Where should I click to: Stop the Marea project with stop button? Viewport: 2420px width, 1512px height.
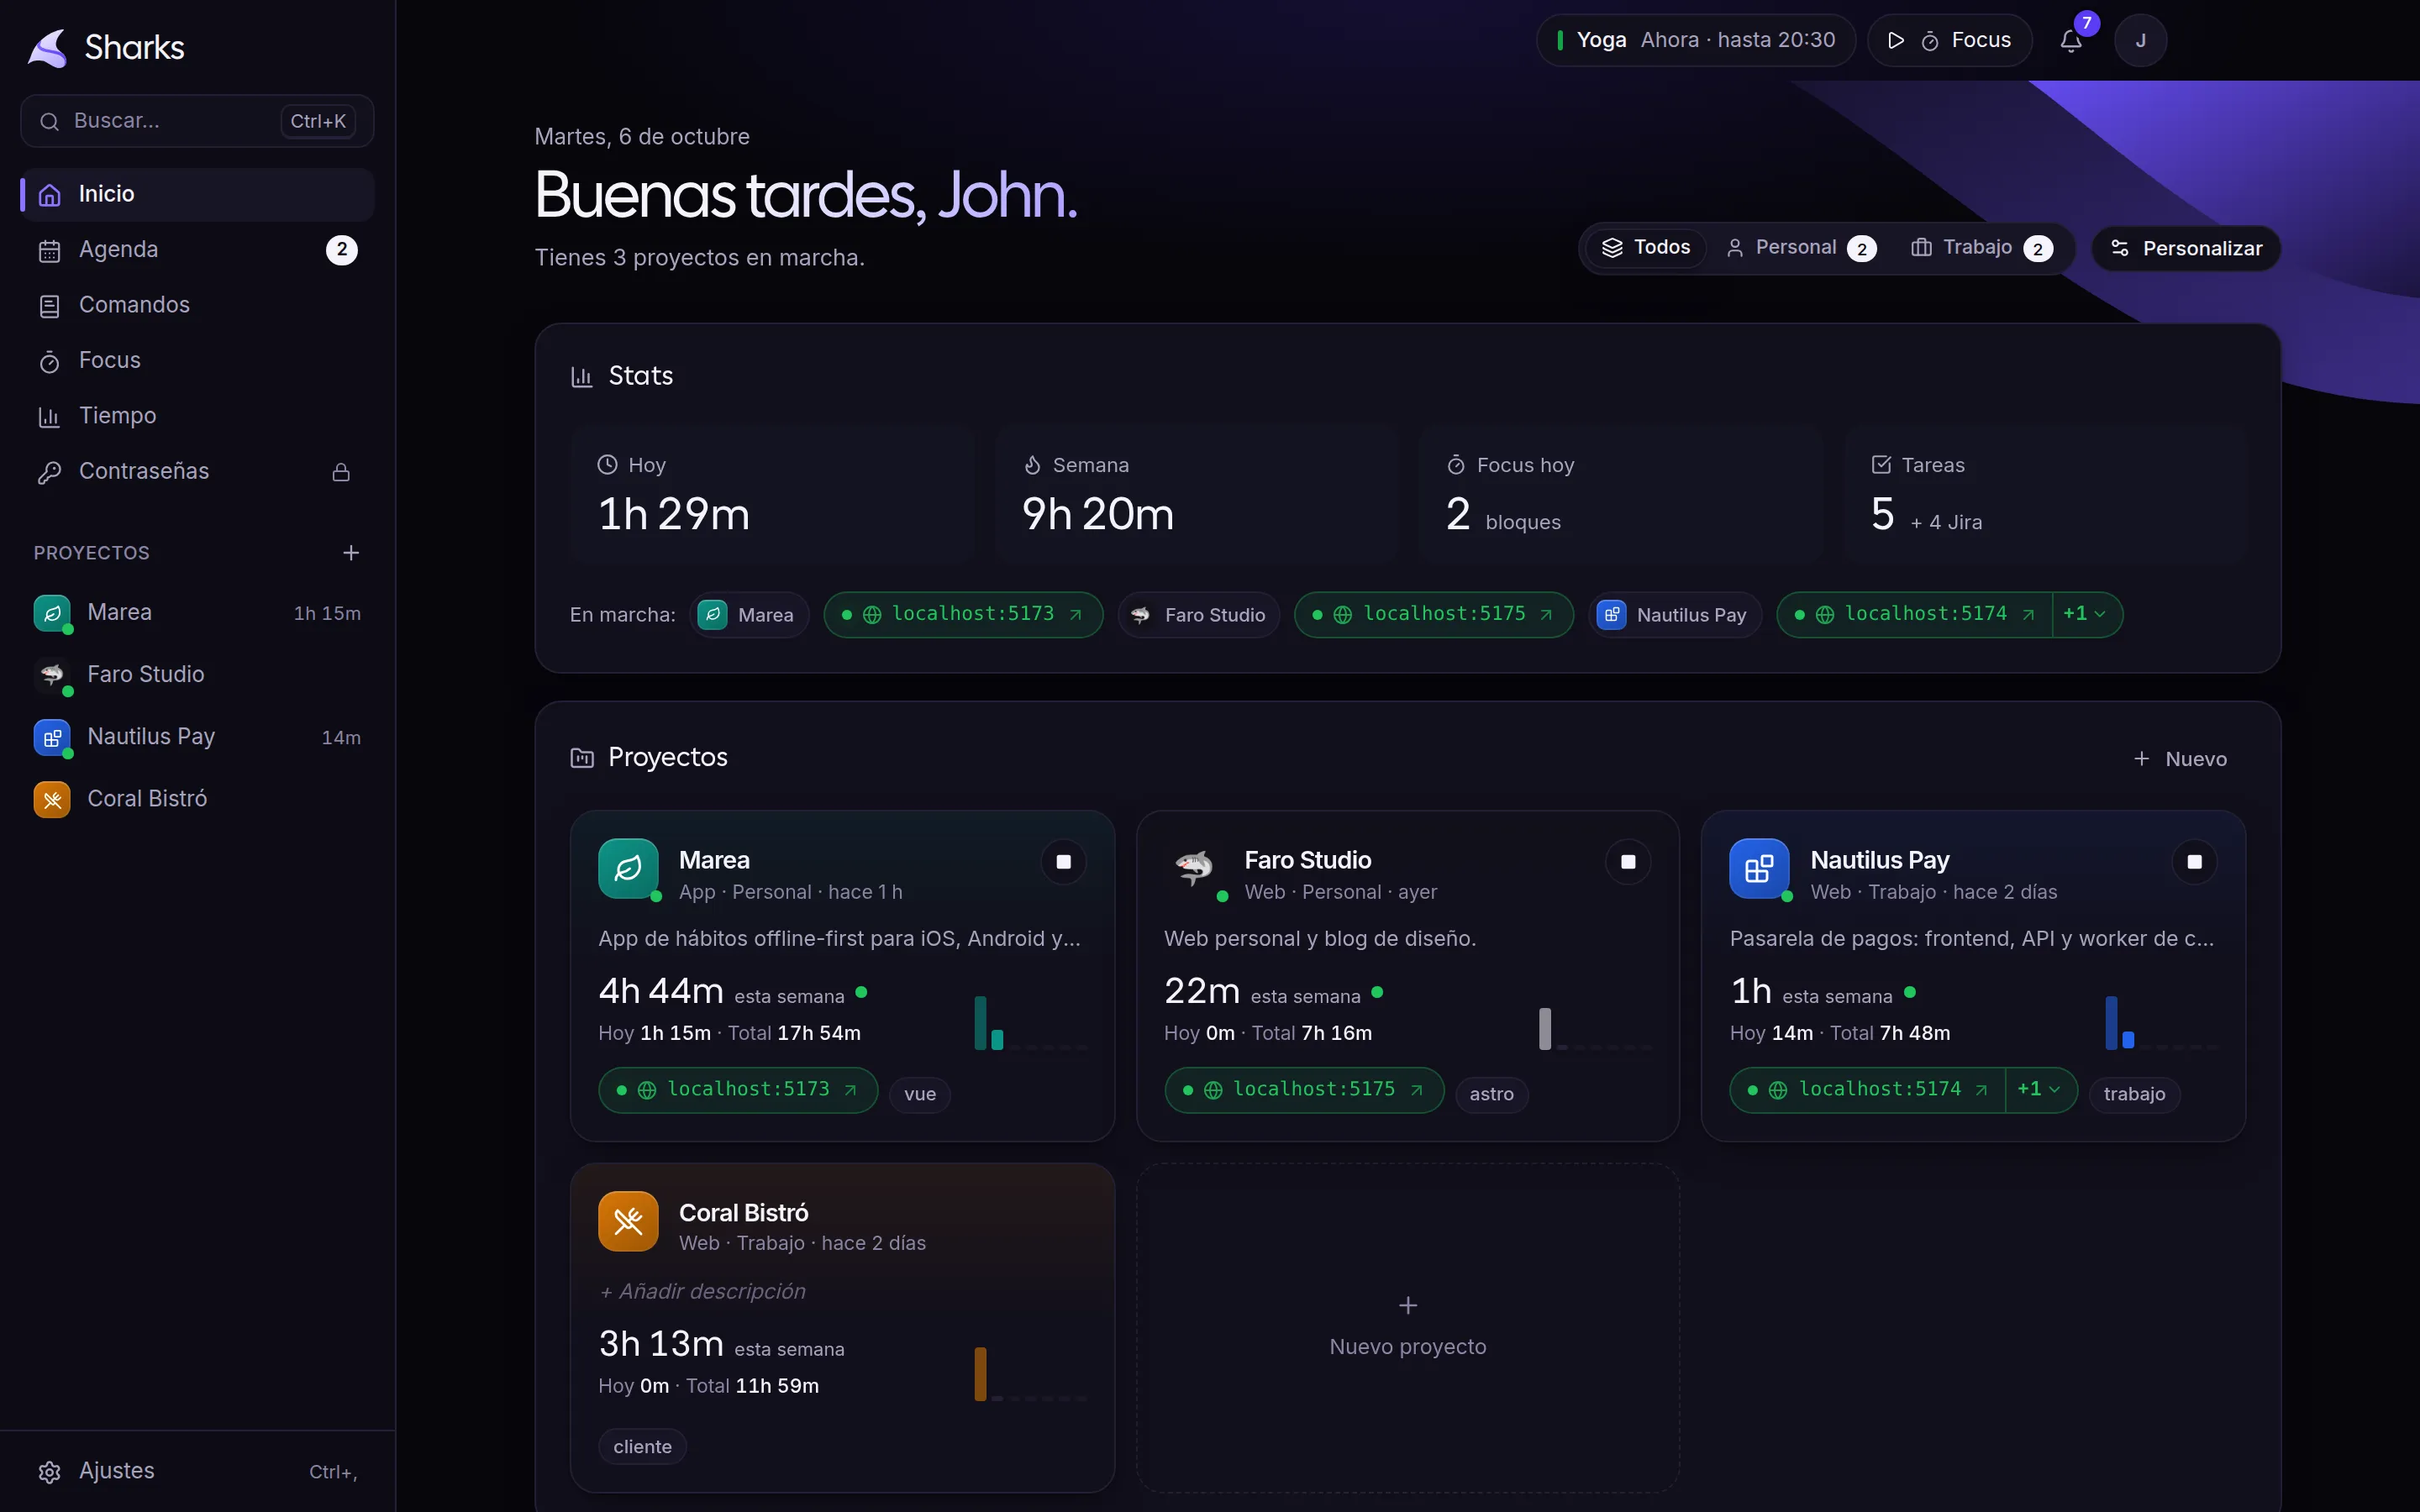click(x=1064, y=862)
